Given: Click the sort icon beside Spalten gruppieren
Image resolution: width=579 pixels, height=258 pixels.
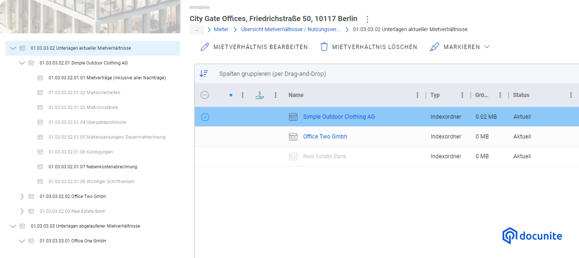Looking at the screenshot, I should (x=204, y=74).
